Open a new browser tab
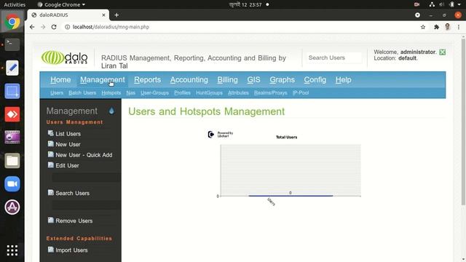 (116, 15)
